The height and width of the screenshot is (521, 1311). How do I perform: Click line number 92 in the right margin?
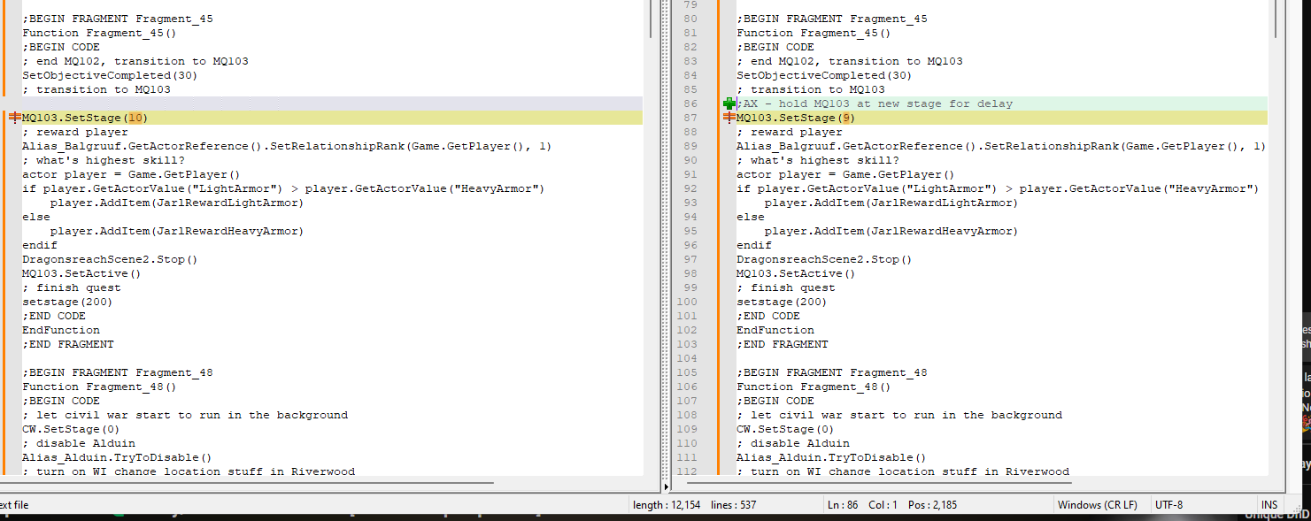(691, 188)
